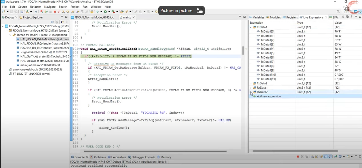Click the Resume debug icon in toolbar
Image resolution: width=362 pixels, height=168 pixels.
coord(46,12)
